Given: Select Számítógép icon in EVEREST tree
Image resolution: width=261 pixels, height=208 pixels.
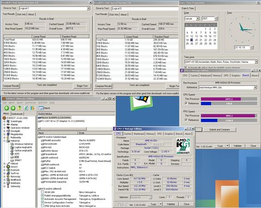Looking at the screenshot, I should click(8, 121).
